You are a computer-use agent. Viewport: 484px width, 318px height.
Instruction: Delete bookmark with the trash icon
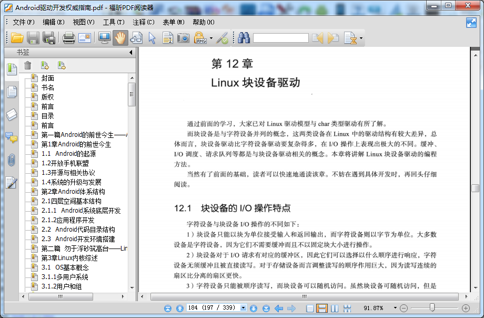[x=28, y=65]
